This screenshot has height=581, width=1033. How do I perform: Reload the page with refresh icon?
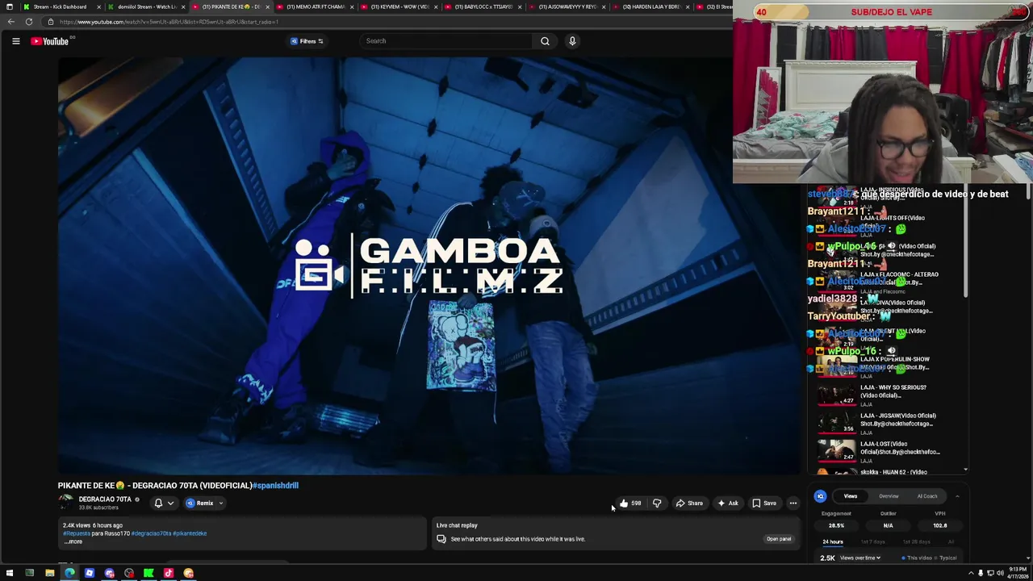[29, 22]
